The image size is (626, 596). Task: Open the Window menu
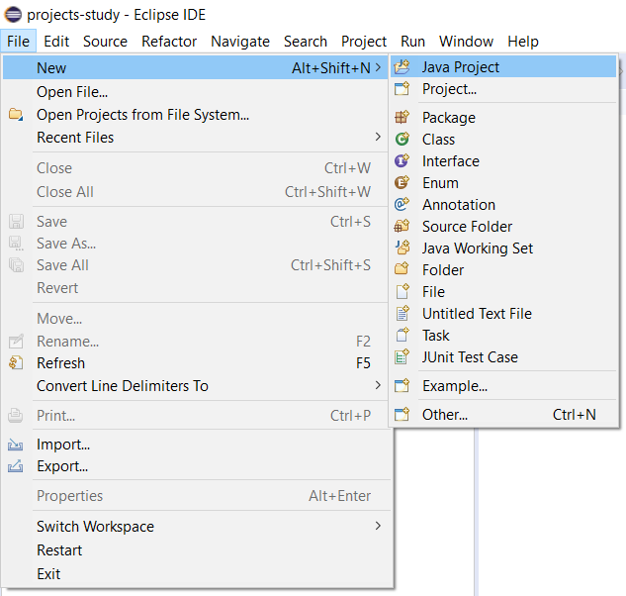coord(466,42)
